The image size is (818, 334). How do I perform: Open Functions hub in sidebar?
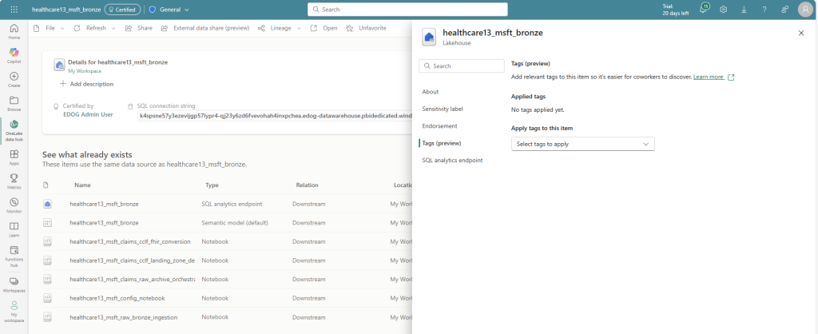14,256
